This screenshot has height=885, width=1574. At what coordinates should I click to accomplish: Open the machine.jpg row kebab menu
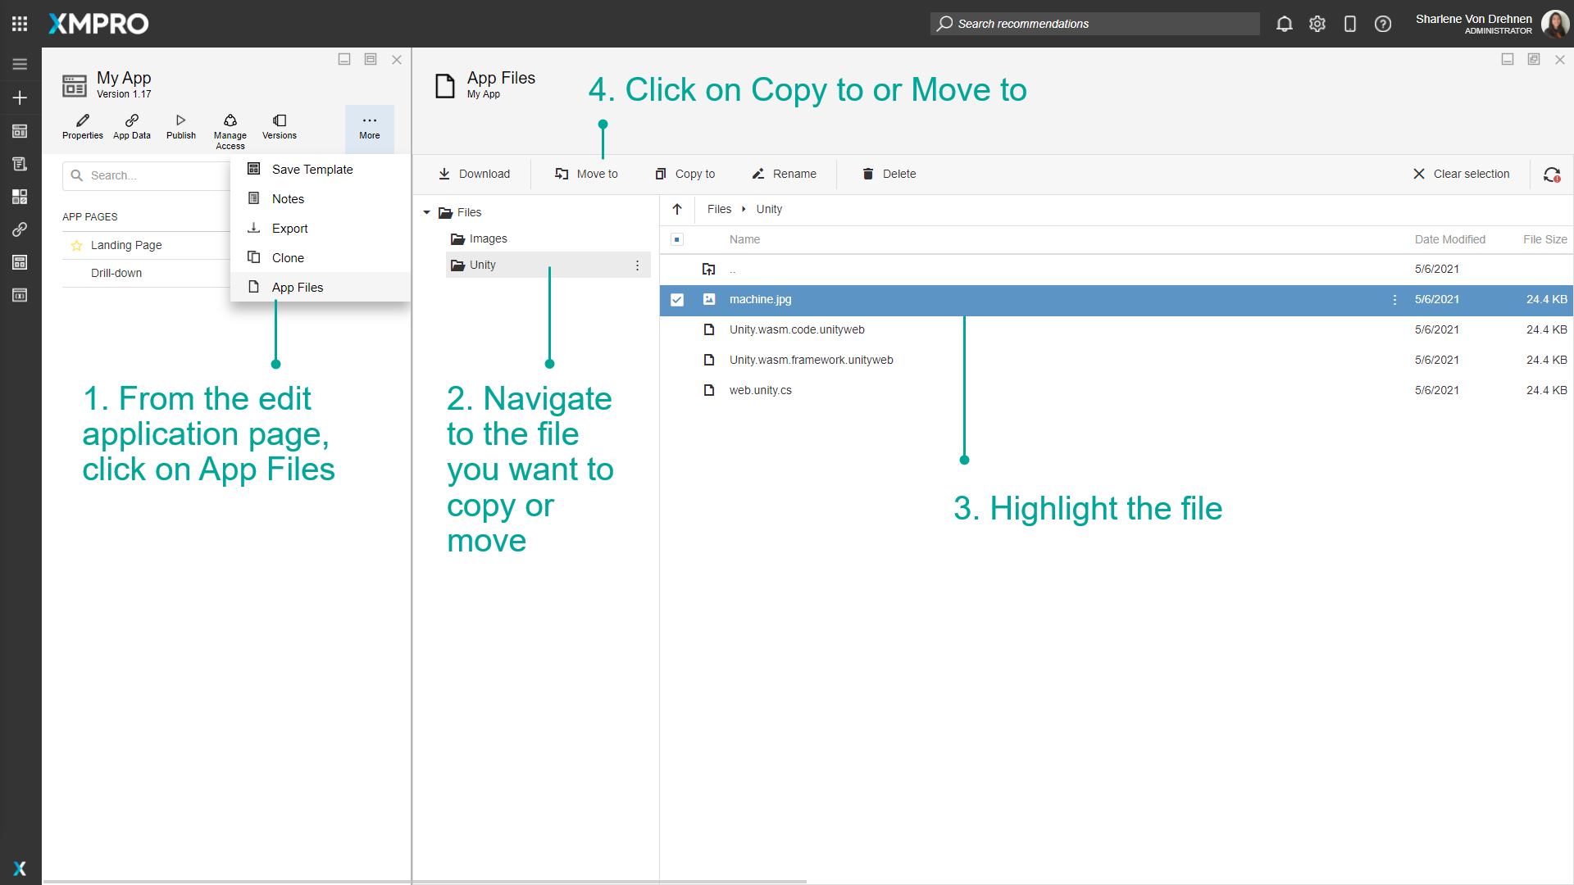tap(1394, 300)
